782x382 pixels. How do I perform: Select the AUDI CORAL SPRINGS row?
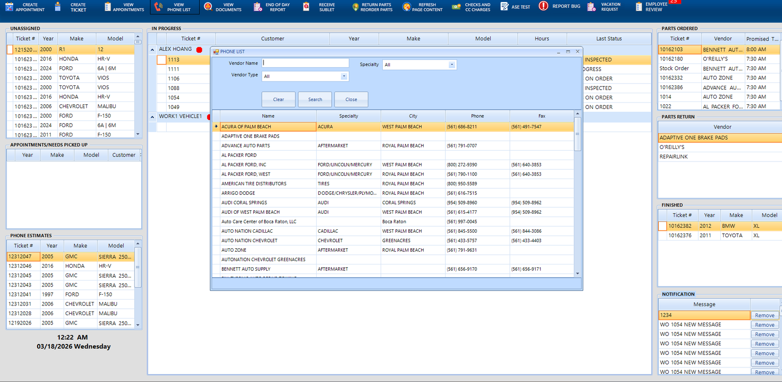(393, 203)
